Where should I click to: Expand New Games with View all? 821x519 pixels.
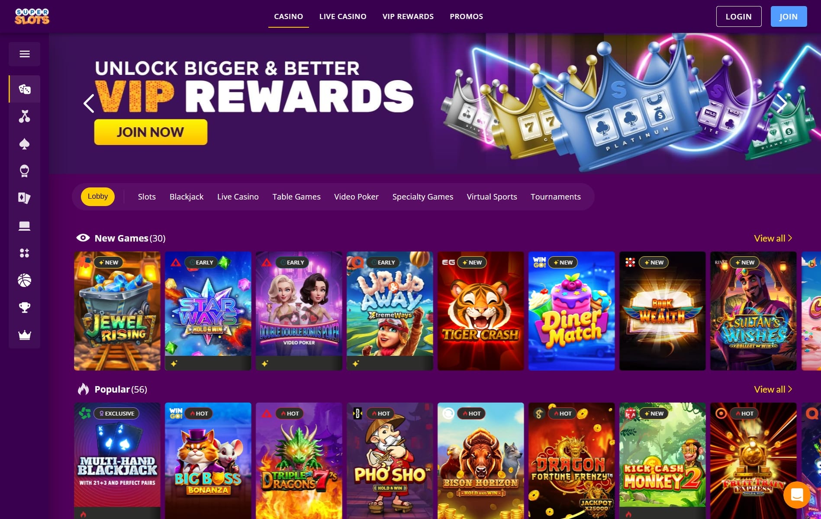773,238
